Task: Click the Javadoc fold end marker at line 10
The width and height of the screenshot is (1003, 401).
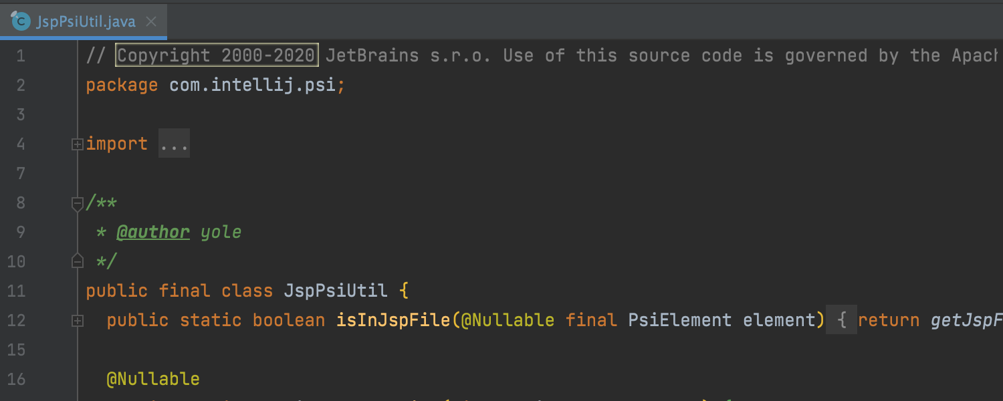Action: pyautogui.click(x=78, y=261)
